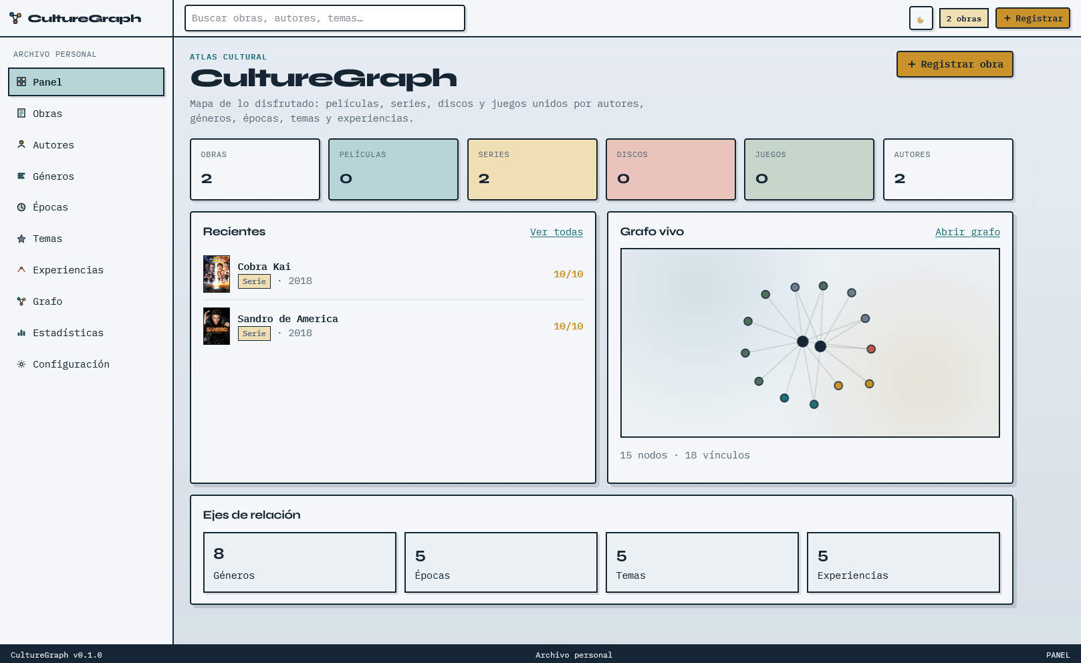Open the Abrir grafo link
Screen dimensions: 1081x663
[x=967, y=232]
